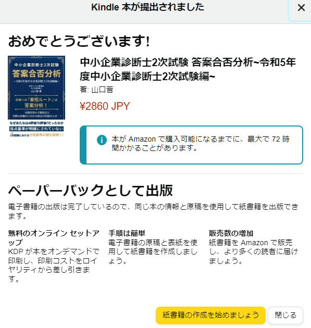Click the 販売数の増加 heading

231,233
